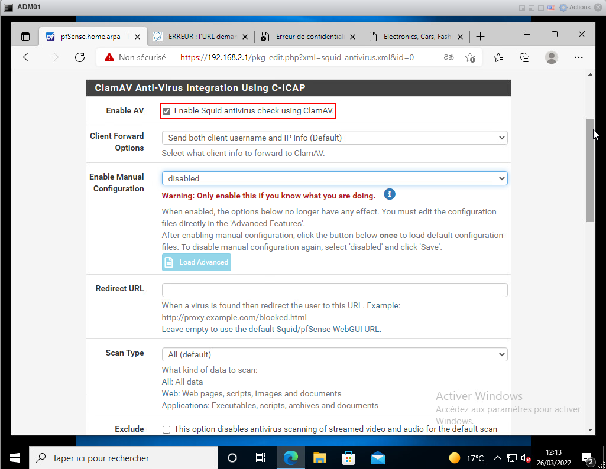606x469 pixels.
Task: Uncheck Enable Squid antivirus check using ClamAV
Action: [167, 111]
